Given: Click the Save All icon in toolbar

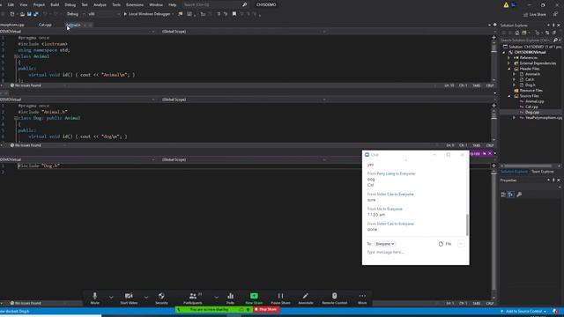Looking at the screenshot, I should pyautogui.click(x=35, y=14).
